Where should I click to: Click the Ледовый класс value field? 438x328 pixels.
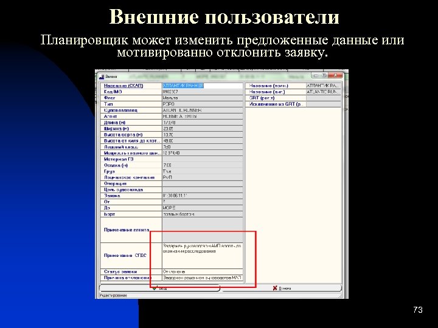(203, 147)
